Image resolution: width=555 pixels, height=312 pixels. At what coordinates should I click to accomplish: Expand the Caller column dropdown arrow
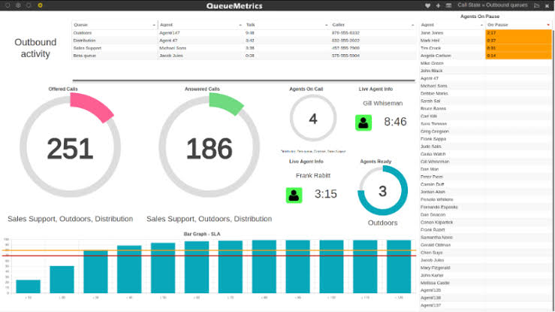pyautogui.click(x=412, y=25)
